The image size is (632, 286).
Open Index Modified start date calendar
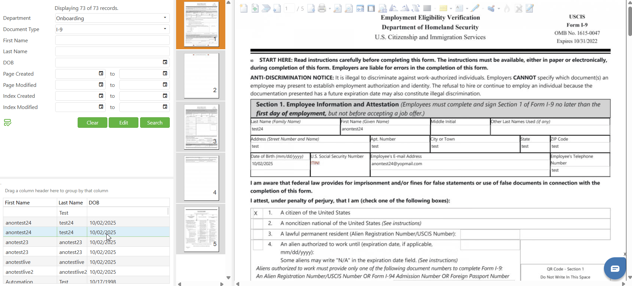pos(101,107)
